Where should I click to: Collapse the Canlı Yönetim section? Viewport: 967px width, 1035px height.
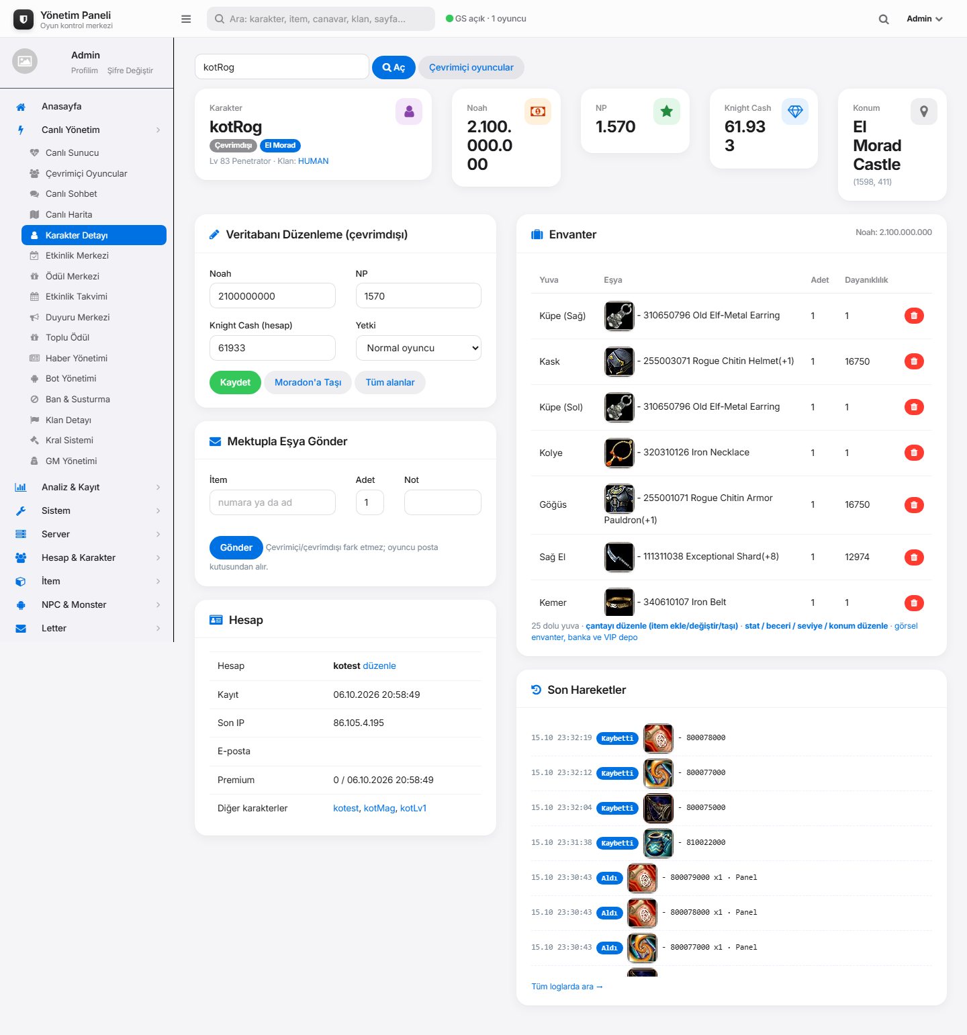pyautogui.click(x=87, y=130)
